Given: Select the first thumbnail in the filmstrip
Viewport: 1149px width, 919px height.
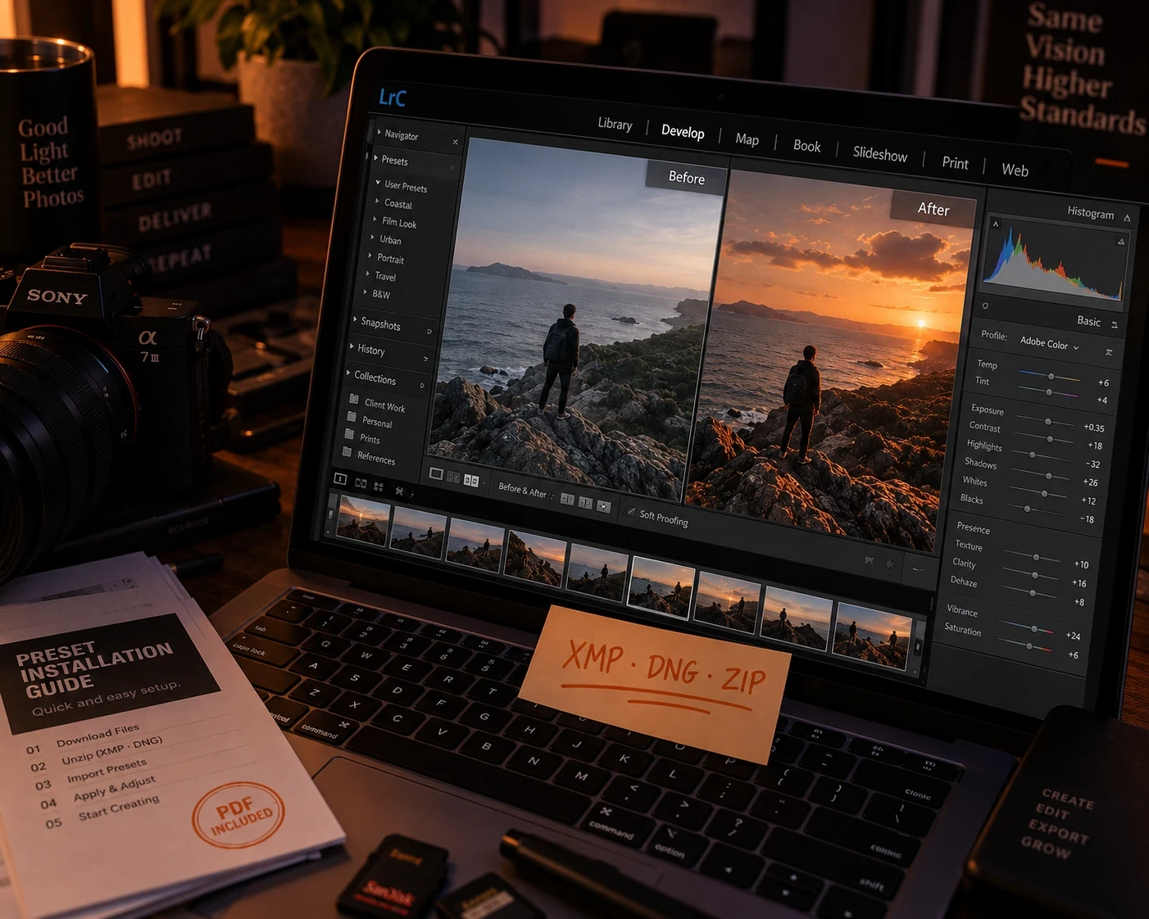Looking at the screenshot, I should click(363, 521).
